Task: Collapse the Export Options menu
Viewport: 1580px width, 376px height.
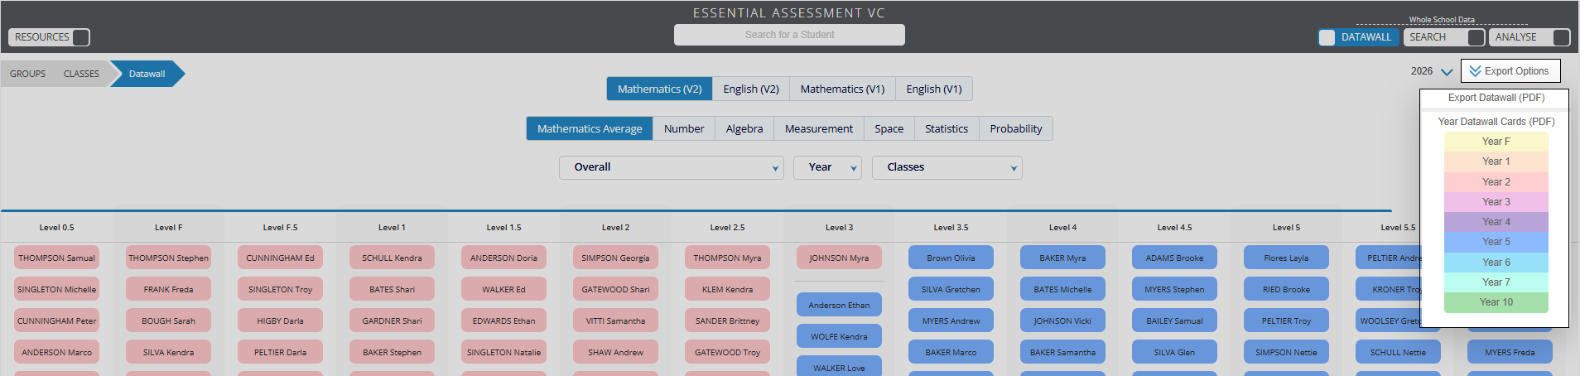Action: pyautogui.click(x=1510, y=71)
